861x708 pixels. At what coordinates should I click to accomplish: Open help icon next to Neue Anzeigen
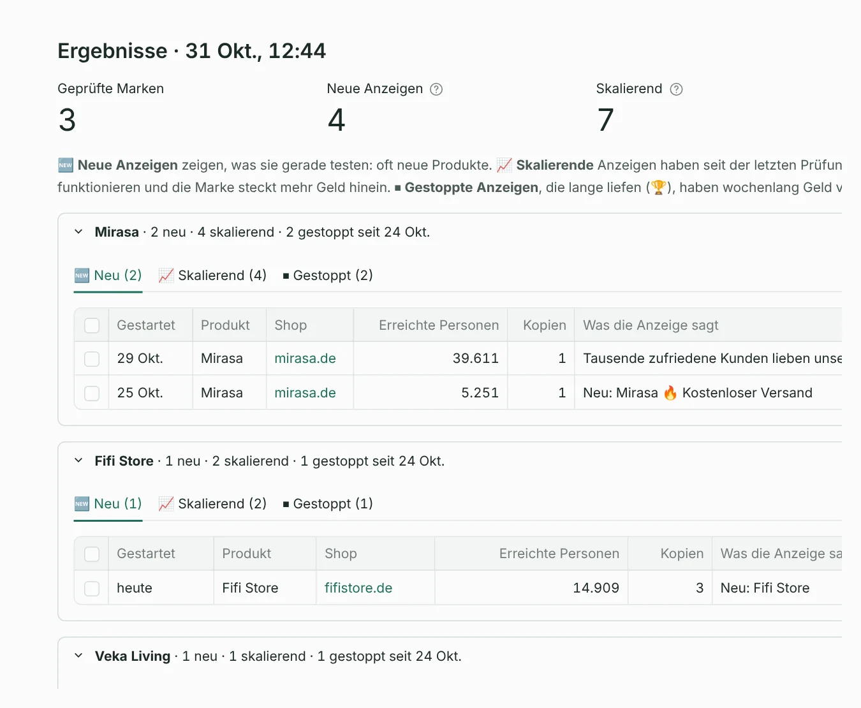click(436, 89)
